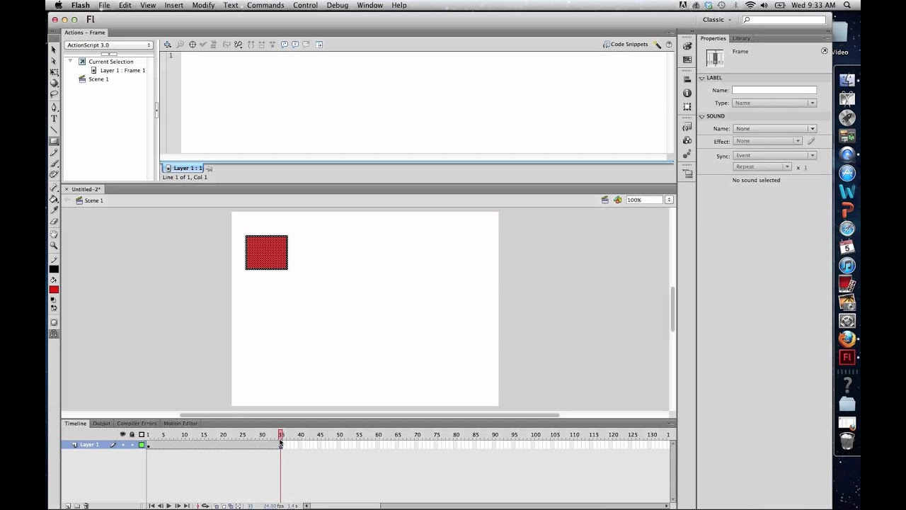Click the Layer 1 : 1 pinned script tab
The image size is (906, 510).
(x=184, y=168)
